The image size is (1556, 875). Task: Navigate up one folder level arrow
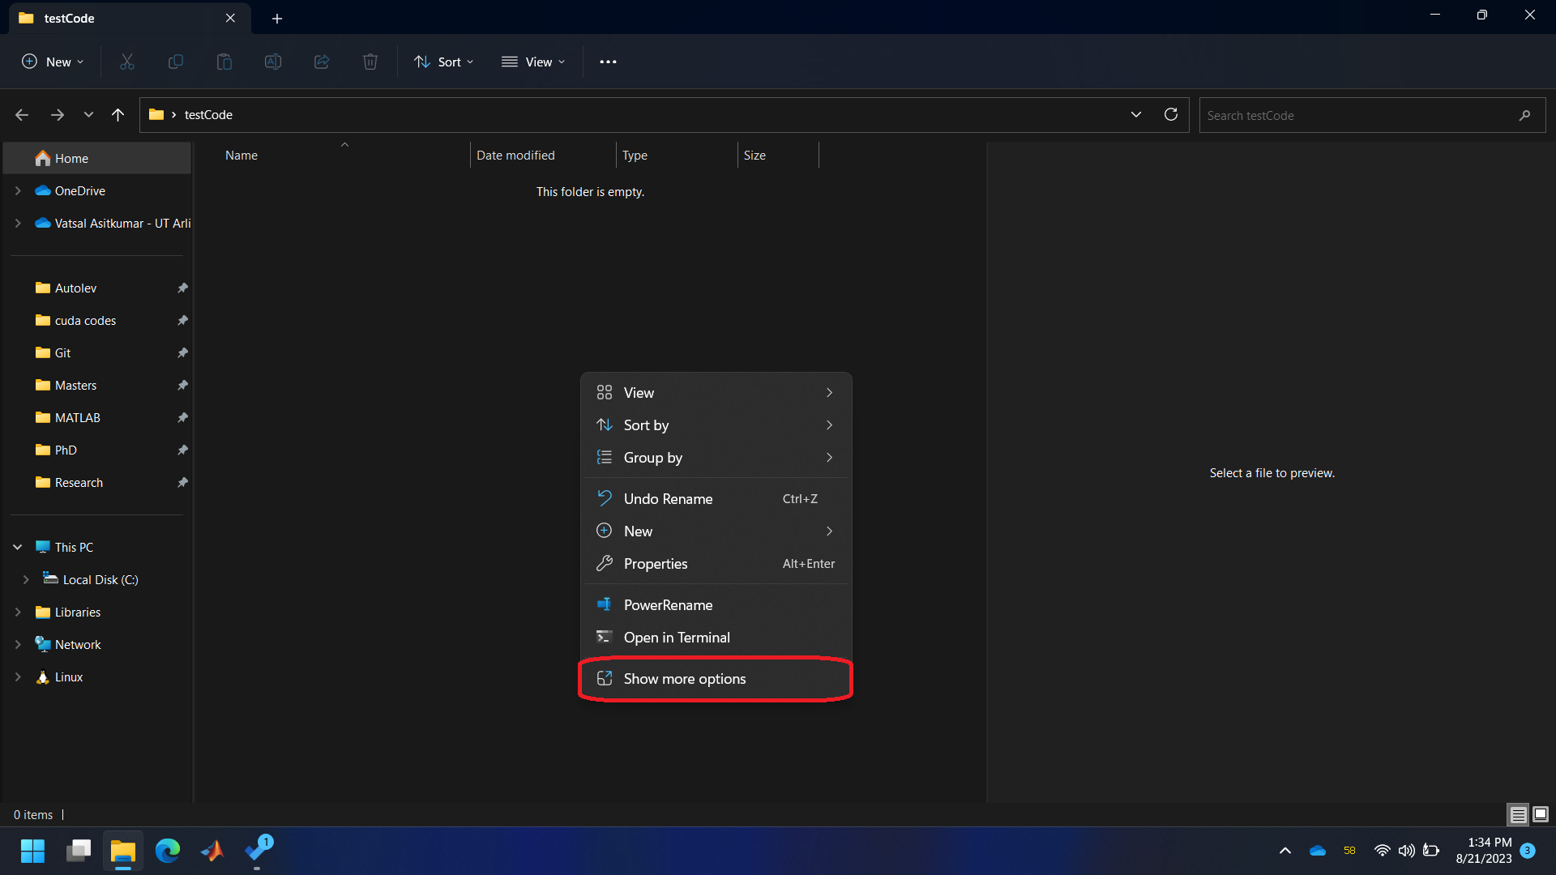click(118, 115)
